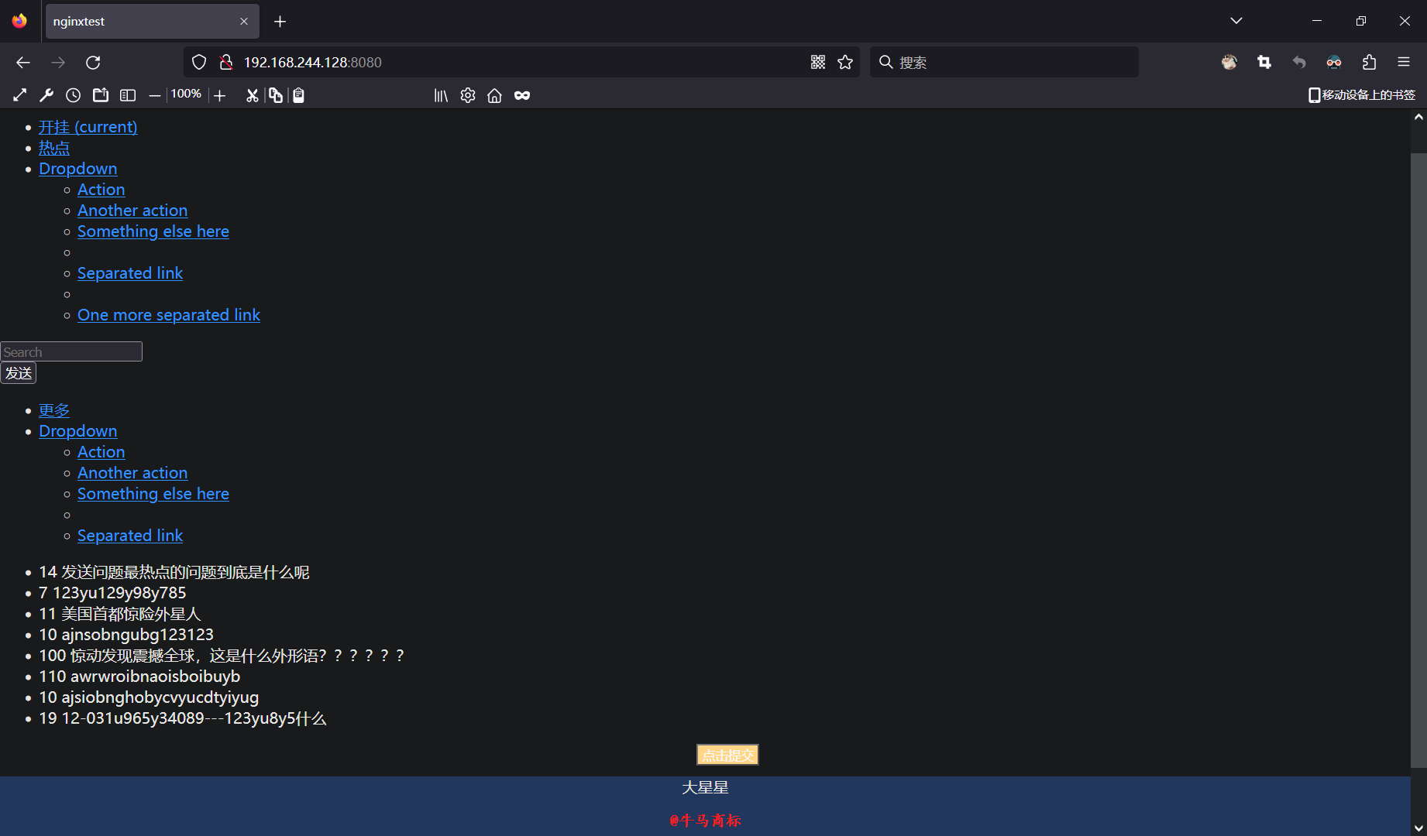Click the synced tabs toolbar icon
This screenshot has height=836, width=1427.
pos(101,95)
